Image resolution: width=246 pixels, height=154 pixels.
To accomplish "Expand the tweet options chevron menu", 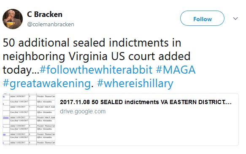I will coord(235,19).
